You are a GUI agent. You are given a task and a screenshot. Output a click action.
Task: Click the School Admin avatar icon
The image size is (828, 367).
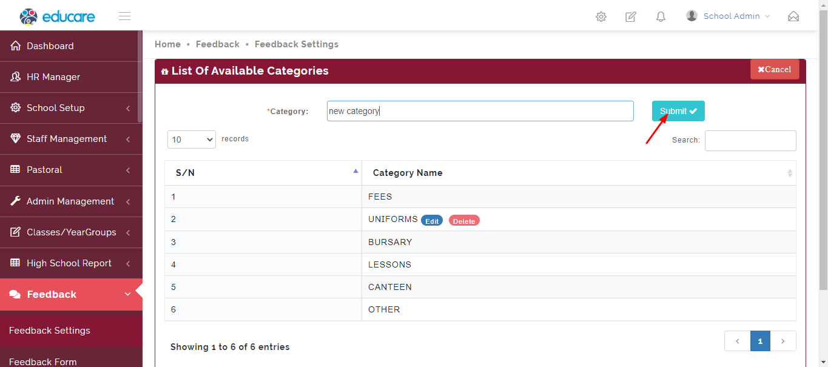click(692, 16)
